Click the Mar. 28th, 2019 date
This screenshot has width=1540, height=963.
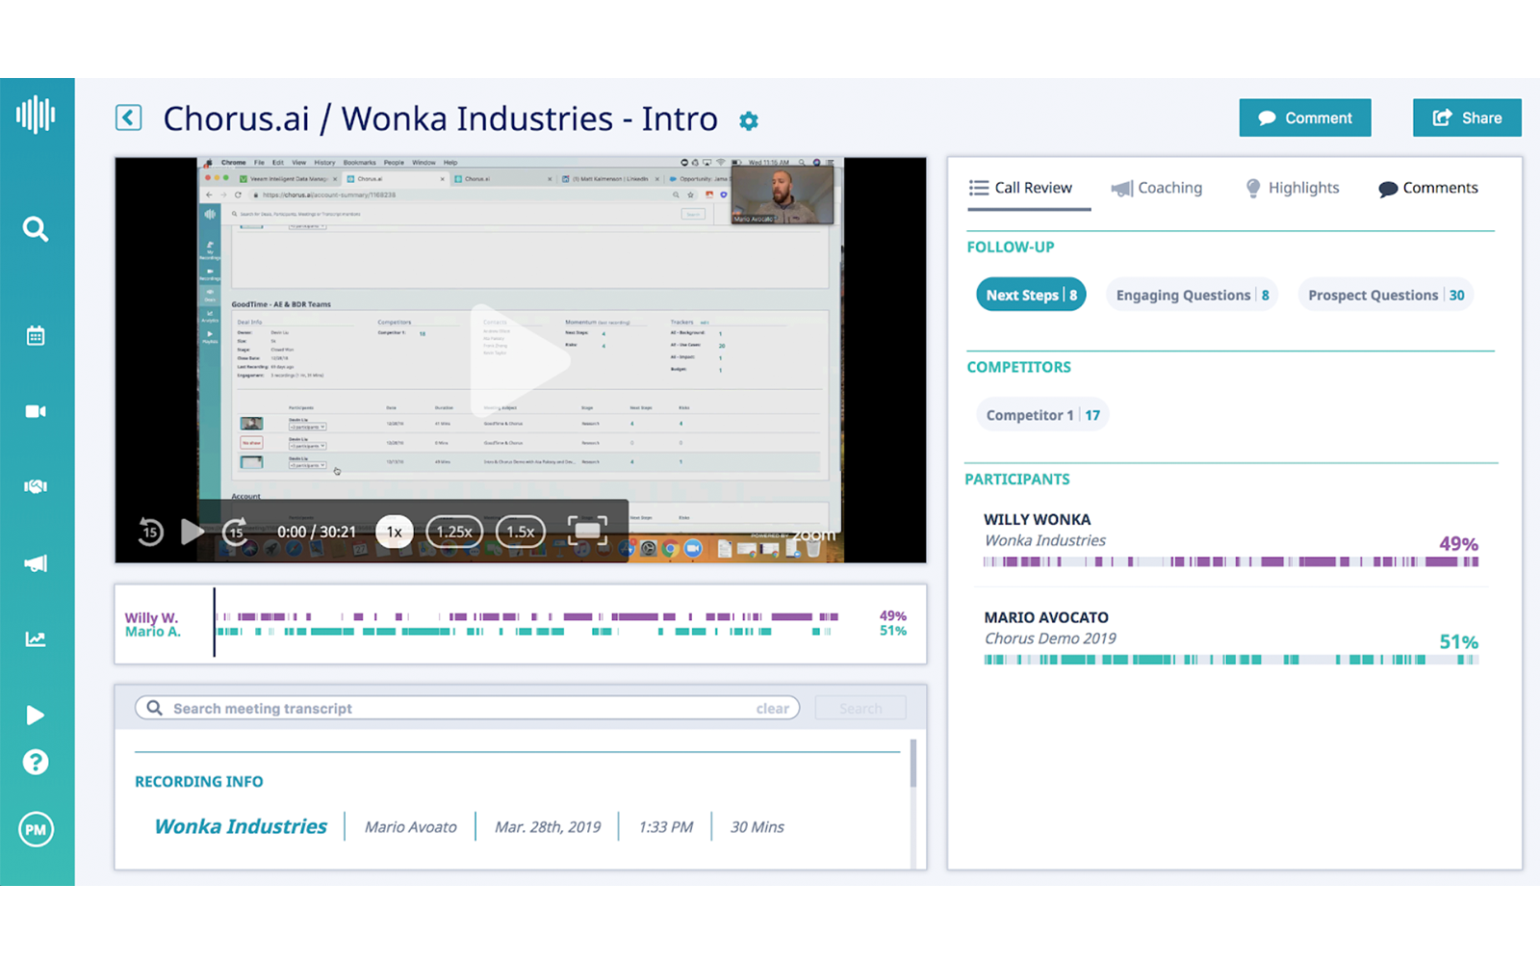[548, 827]
